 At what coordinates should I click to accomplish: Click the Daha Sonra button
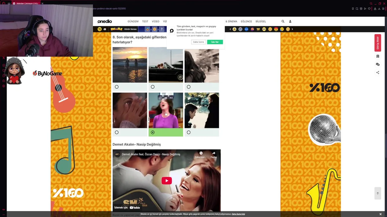point(199,42)
